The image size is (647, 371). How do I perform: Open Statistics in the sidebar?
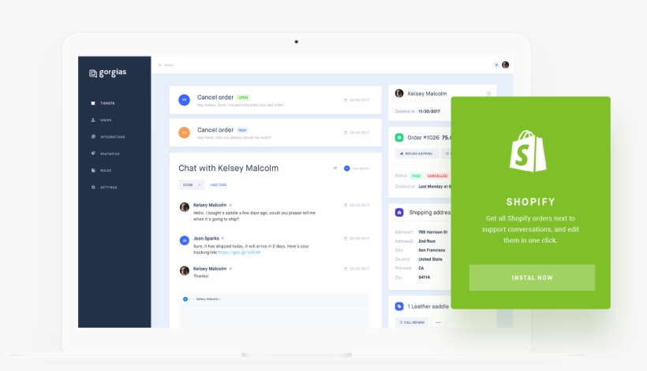pos(105,154)
